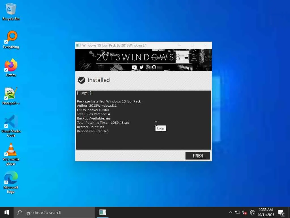Select the Notepad++ desktop shortcut

point(11,96)
